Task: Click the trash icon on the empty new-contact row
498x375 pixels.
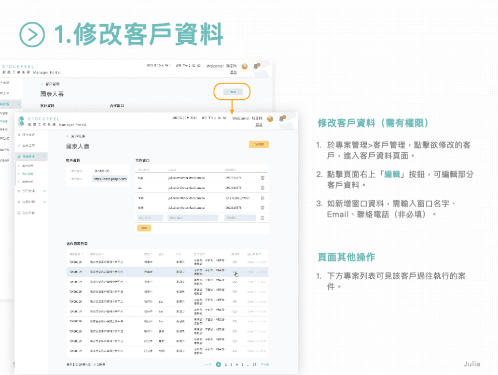Action: (x=262, y=218)
